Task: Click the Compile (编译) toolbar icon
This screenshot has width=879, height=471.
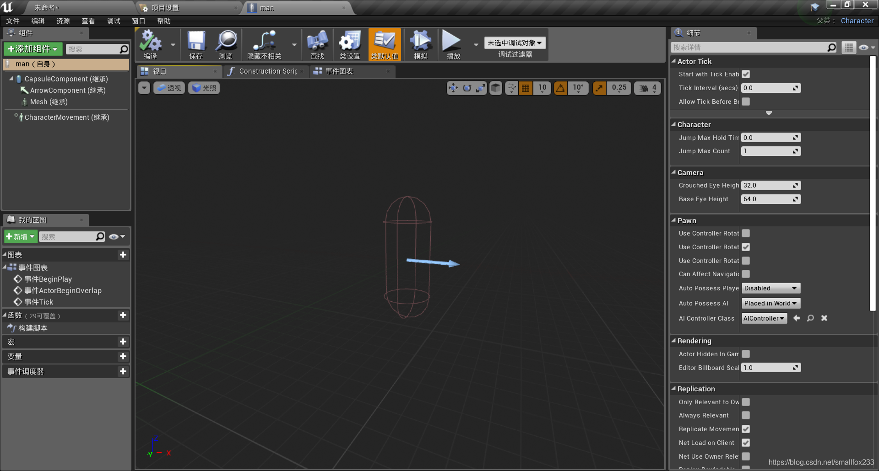Action: tap(151, 44)
